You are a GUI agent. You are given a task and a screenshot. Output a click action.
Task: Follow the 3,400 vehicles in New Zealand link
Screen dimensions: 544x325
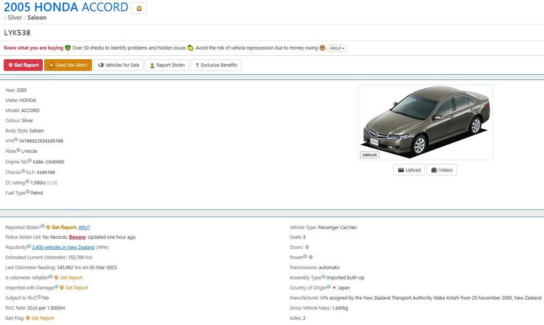(63, 247)
